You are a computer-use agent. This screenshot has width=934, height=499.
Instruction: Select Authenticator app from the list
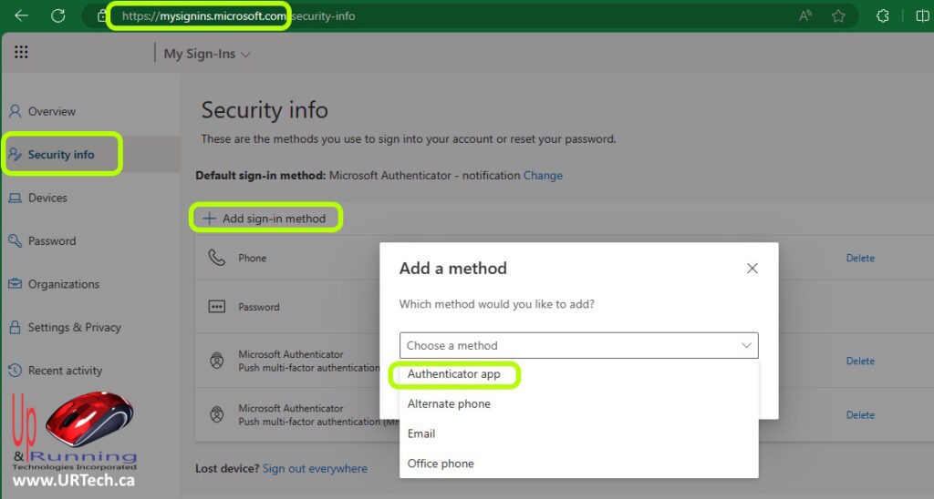pyautogui.click(x=454, y=374)
